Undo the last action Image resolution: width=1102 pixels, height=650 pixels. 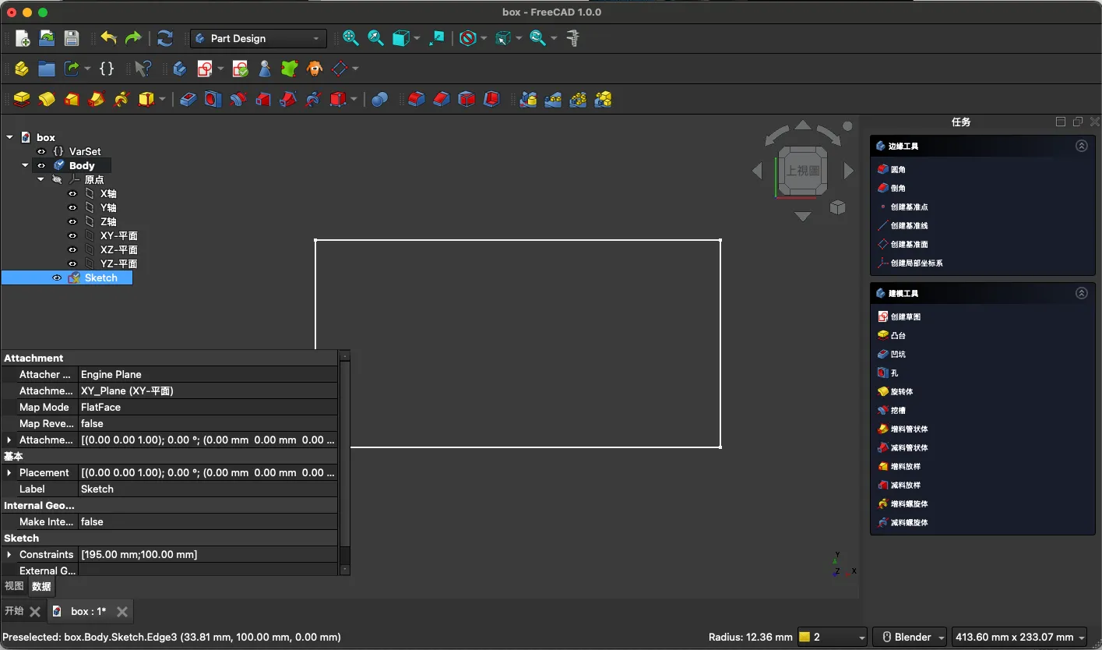[108, 38]
